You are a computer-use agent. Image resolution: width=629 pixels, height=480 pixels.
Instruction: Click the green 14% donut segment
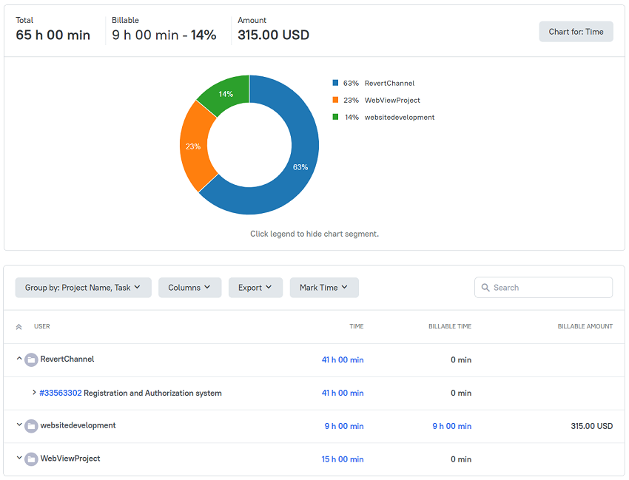click(x=226, y=93)
